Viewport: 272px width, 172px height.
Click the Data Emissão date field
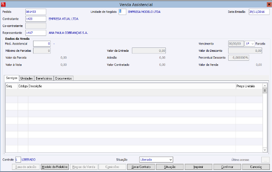click(259, 12)
